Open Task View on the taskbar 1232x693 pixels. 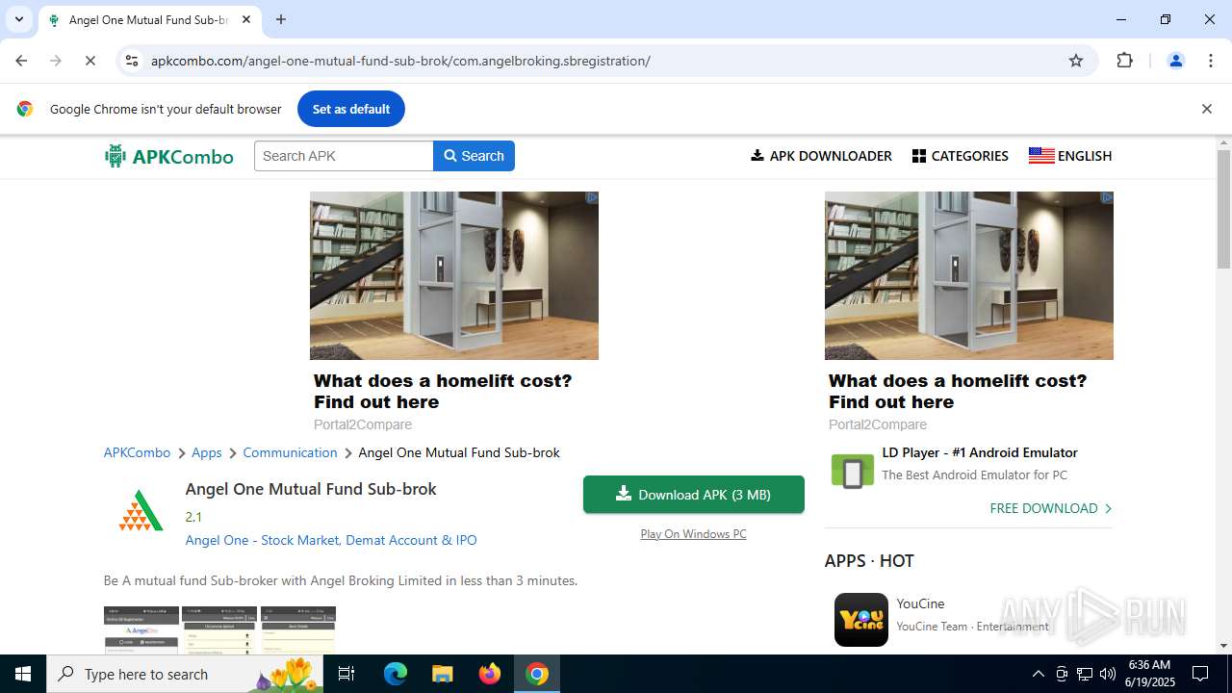(347, 674)
